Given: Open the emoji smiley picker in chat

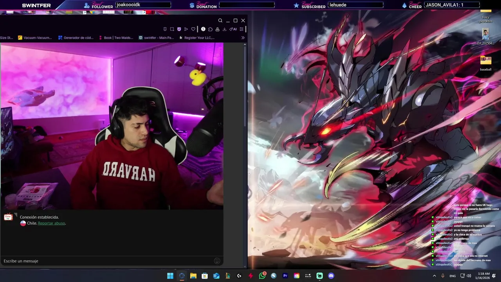Looking at the screenshot, I should [217, 261].
